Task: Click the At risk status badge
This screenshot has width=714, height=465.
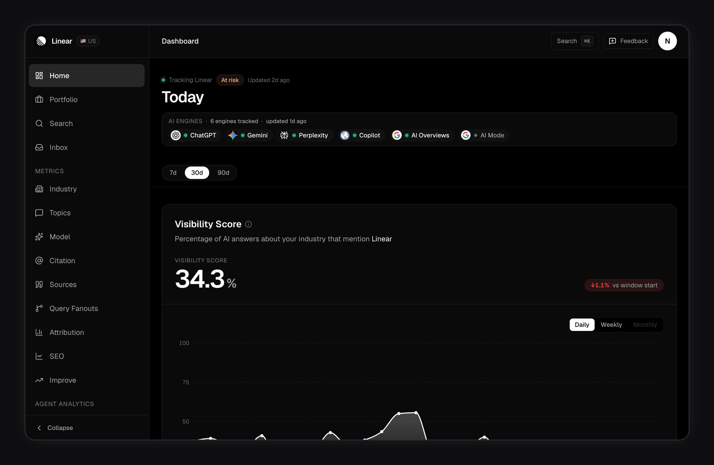Action: click(x=230, y=80)
